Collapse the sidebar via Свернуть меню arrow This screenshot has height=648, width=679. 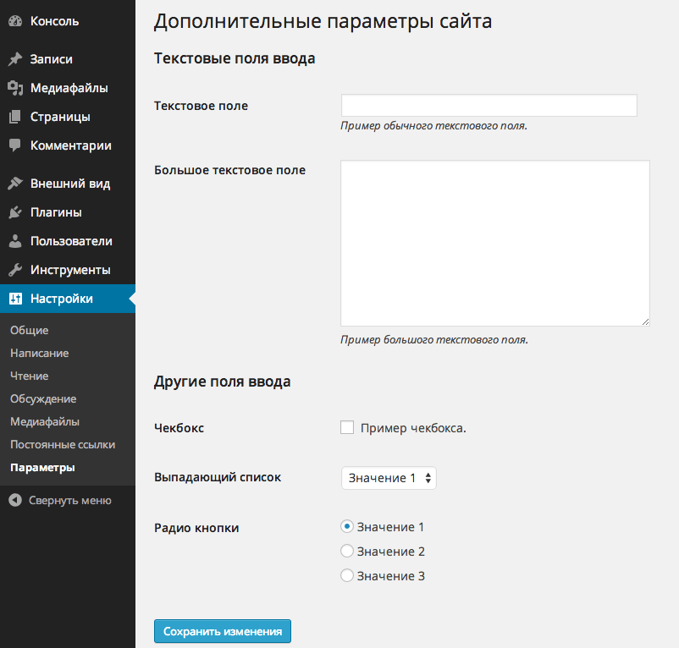(15, 501)
